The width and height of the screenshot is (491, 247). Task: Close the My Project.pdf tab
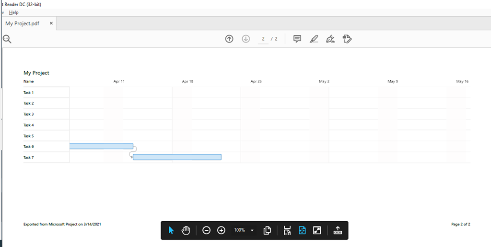(x=51, y=23)
